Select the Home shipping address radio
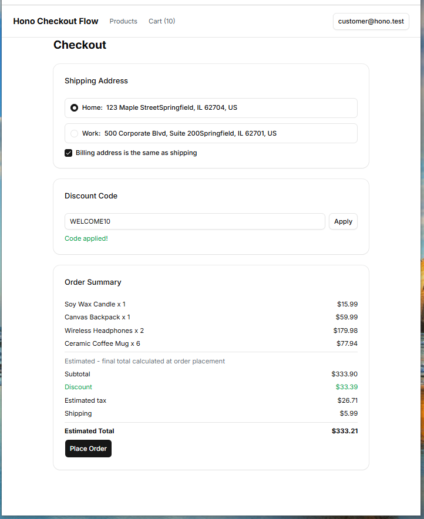Viewport: 424px width, 519px height. click(74, 108)
